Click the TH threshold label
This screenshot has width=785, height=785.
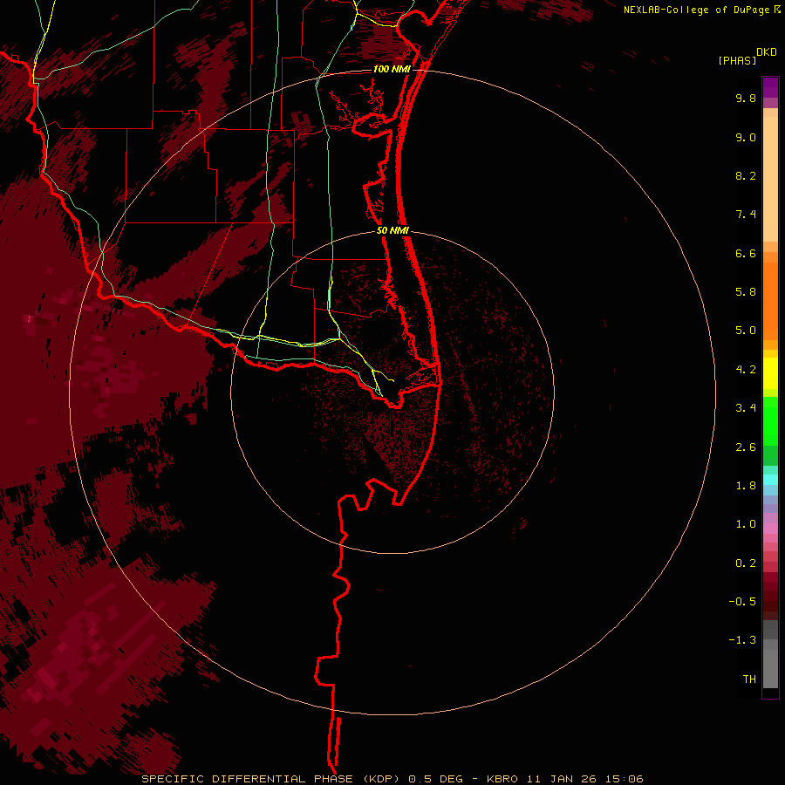click(749, 679)
